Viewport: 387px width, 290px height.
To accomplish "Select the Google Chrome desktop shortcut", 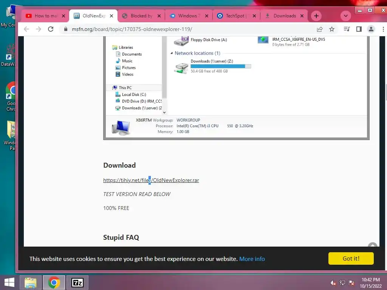I will tap(9, 96).
